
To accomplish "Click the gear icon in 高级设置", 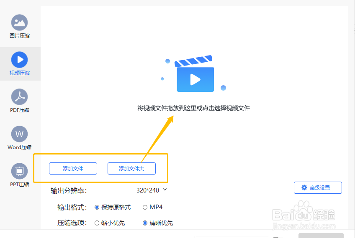I will pyautogui.click(x=304, y=187).
